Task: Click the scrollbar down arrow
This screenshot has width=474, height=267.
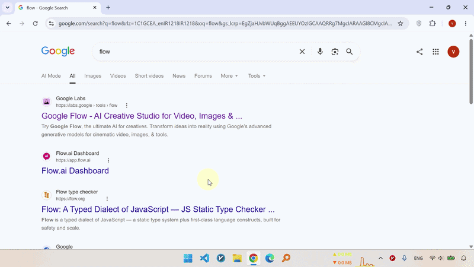Action: click(x=471, y=247)
